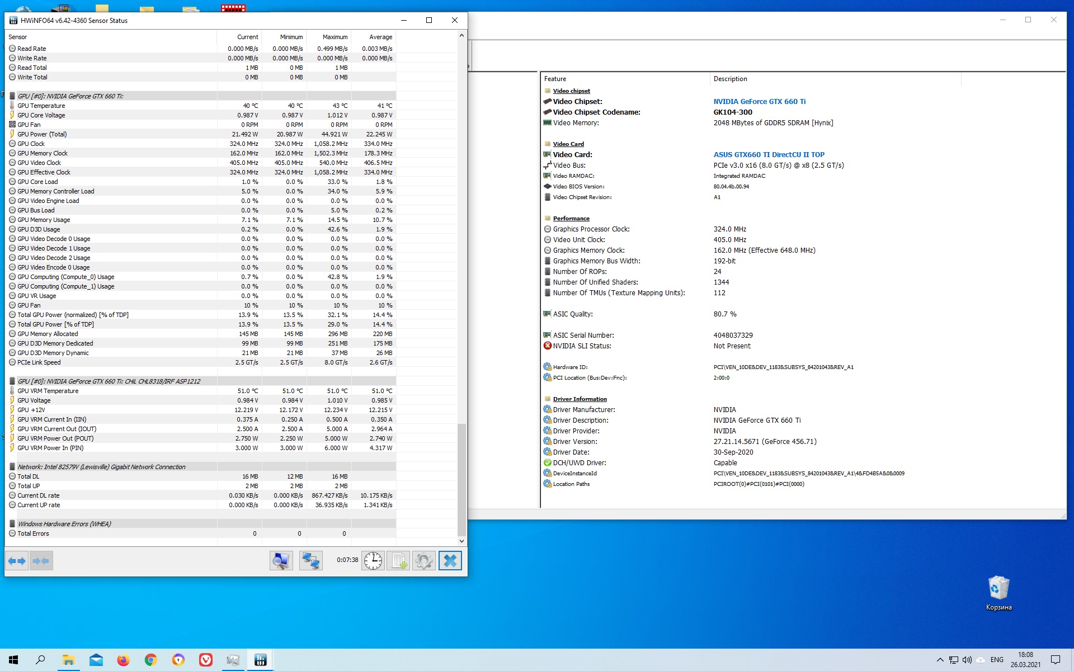Launch Firefox from the taskbar
This screenshot has width=1074, height=671.
123,660
